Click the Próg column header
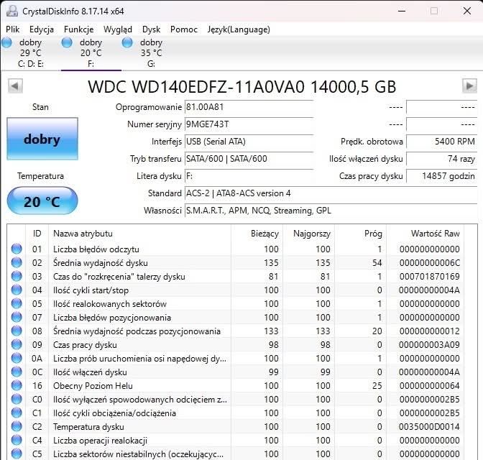The image size is (483, 460). click(x=360, y=234)
